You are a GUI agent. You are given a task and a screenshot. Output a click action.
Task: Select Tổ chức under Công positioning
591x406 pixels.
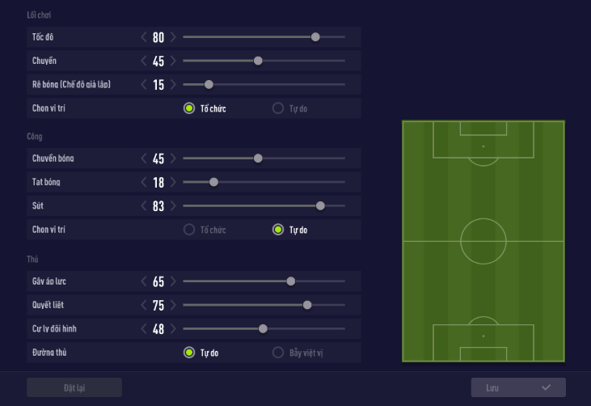(189, 230)
